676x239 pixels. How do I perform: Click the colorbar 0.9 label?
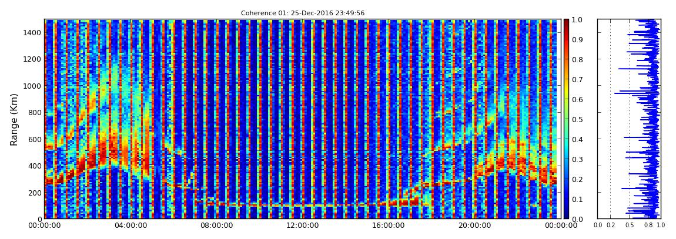coord(577,39)
